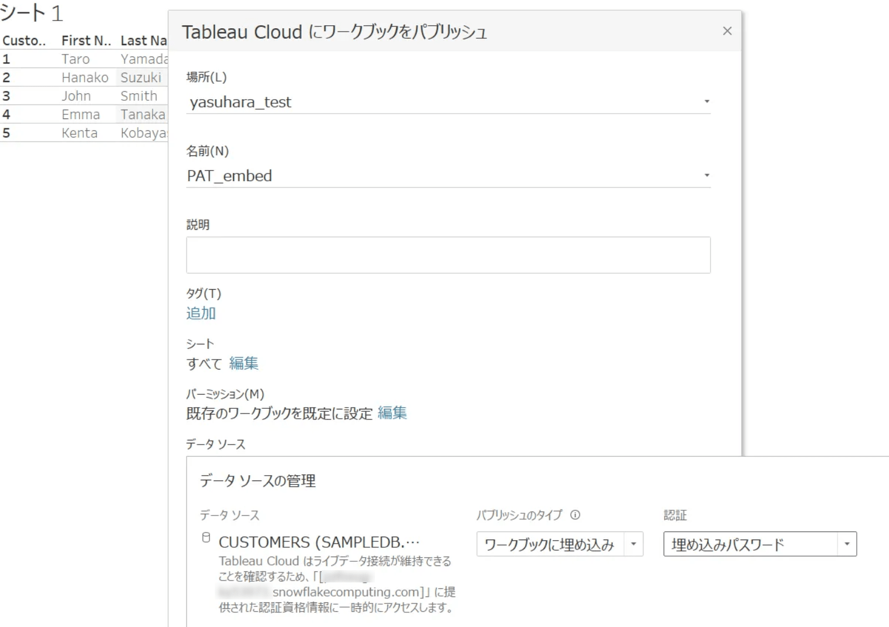Click the シート 1 sheet title

click(31, 13)
